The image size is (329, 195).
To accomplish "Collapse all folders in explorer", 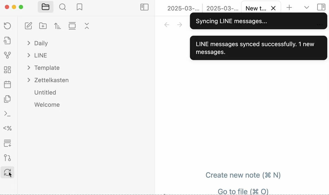I will coord(87,26).
